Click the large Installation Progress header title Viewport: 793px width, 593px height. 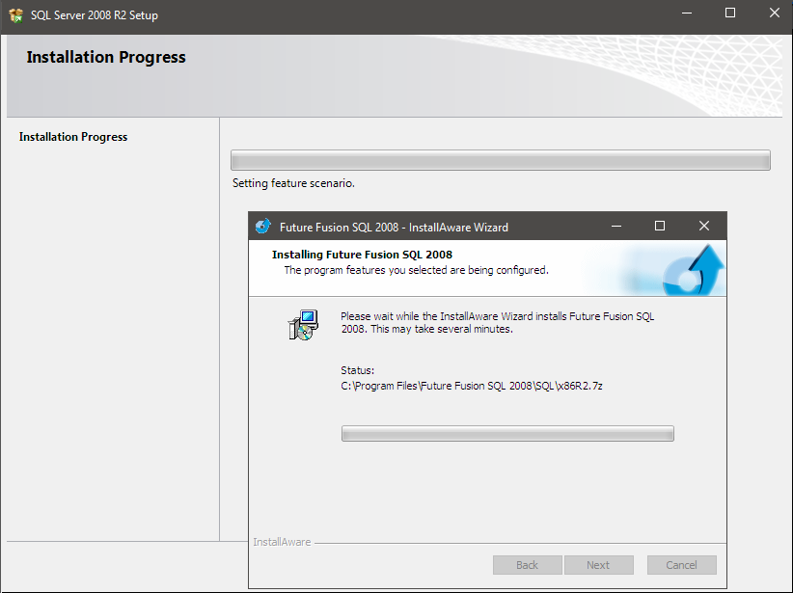pos(106,57)
